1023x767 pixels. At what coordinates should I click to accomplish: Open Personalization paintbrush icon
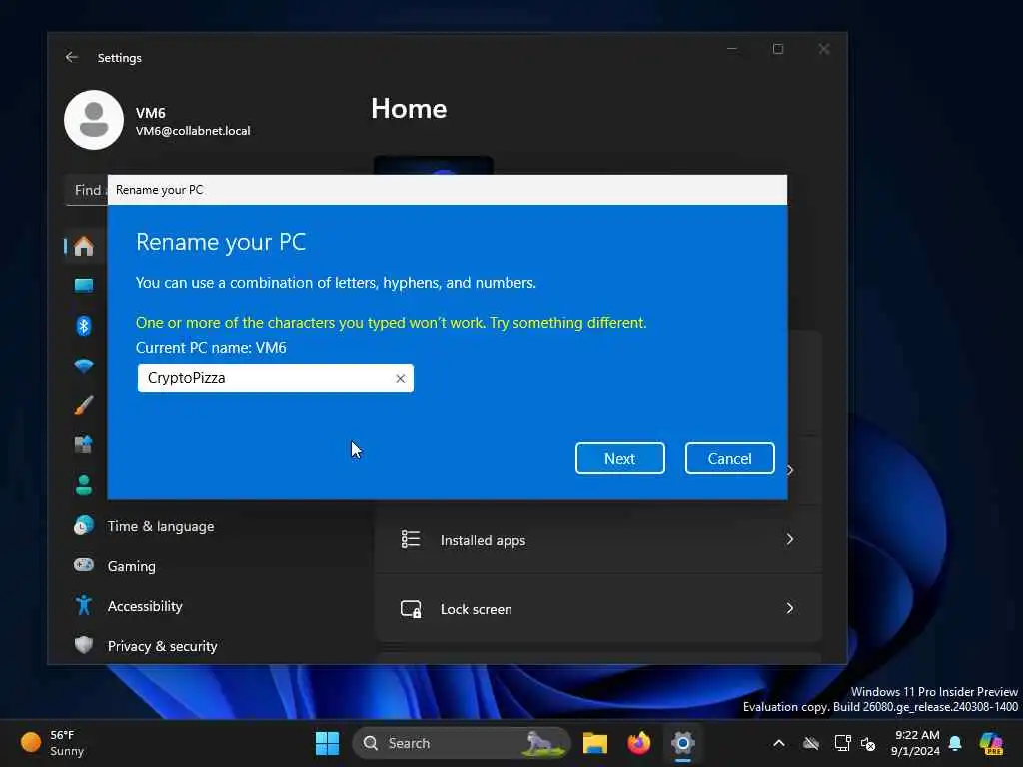click(84, 405)
